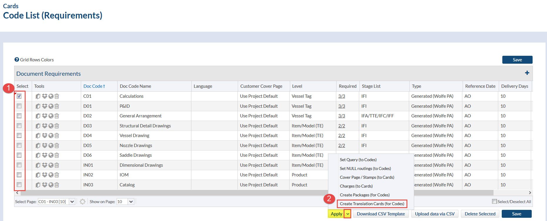Sort by Doc Code column header
The width and height of the screenshot is (547, 221).
pyautogui.click(x=94, y=86)
